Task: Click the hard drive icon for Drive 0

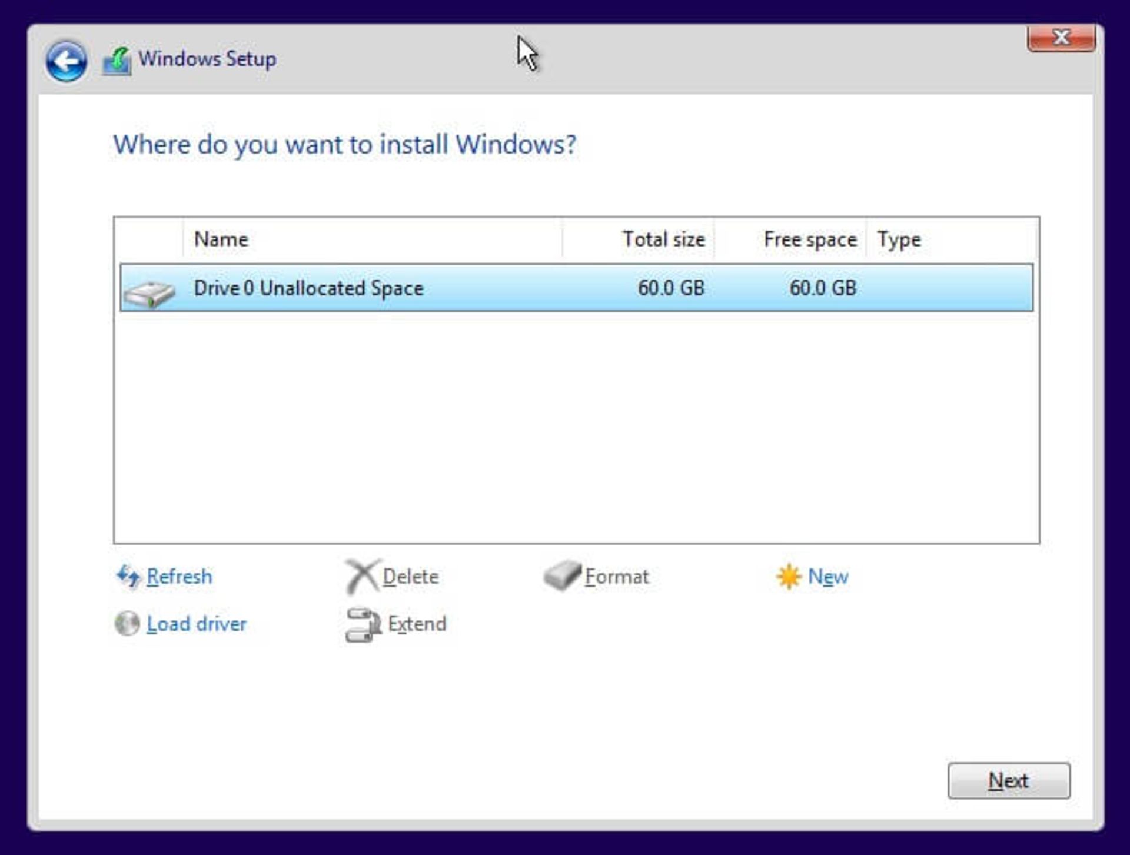Action: 149,293
